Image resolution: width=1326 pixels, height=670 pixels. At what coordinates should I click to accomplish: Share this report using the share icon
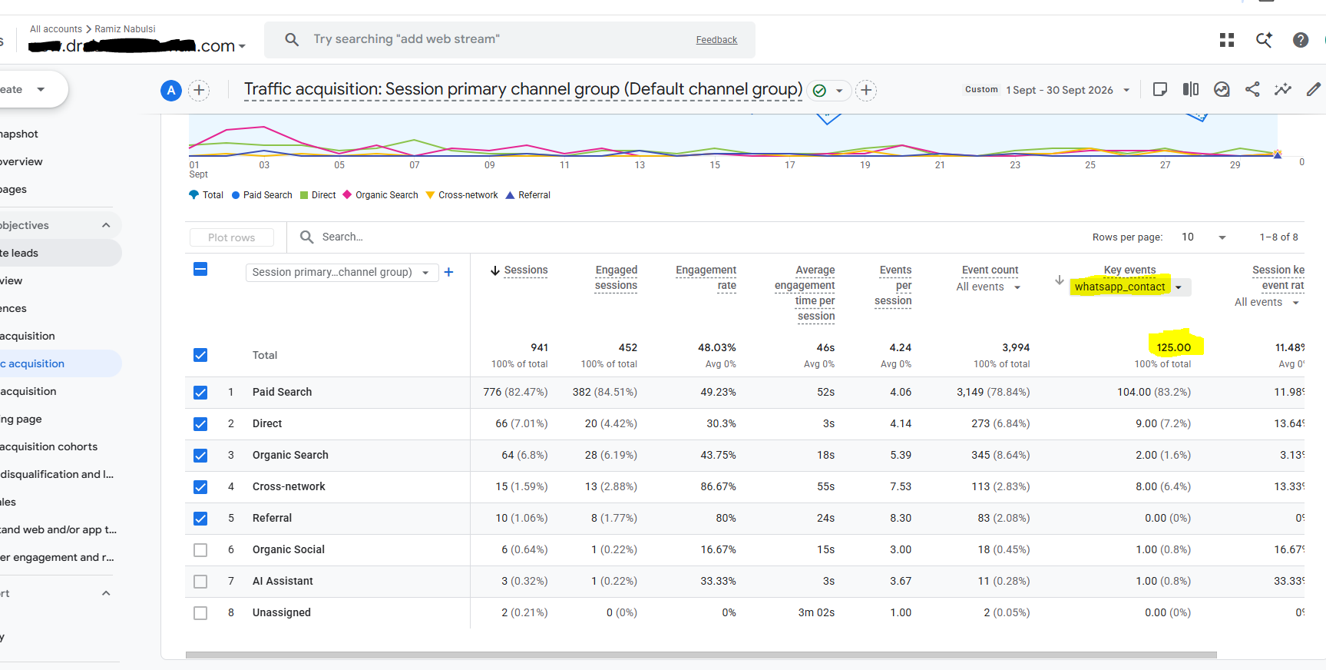[x=1252, y=89]
